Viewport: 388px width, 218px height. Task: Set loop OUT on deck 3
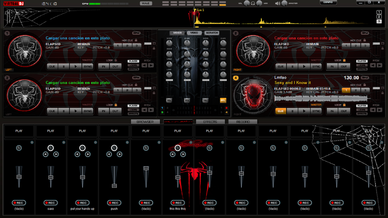(115, 111)
